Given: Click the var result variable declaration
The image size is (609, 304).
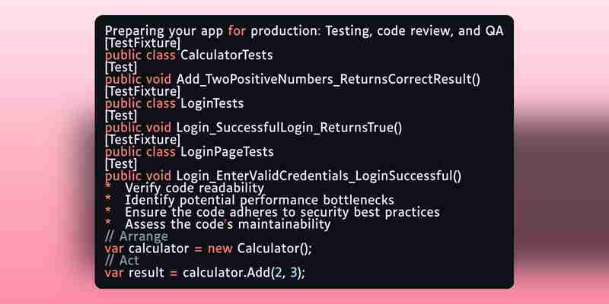Looking at the screenshot, I should coord(135,273).
